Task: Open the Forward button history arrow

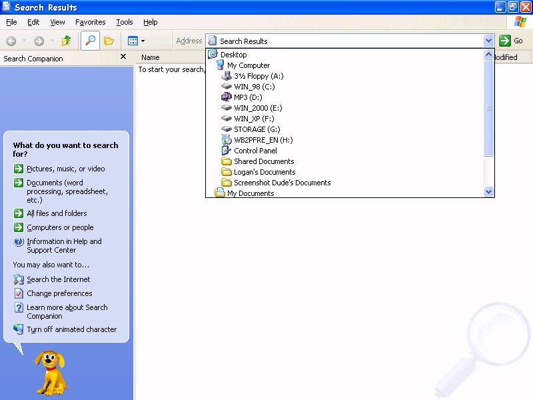Action: coord(52,41)
